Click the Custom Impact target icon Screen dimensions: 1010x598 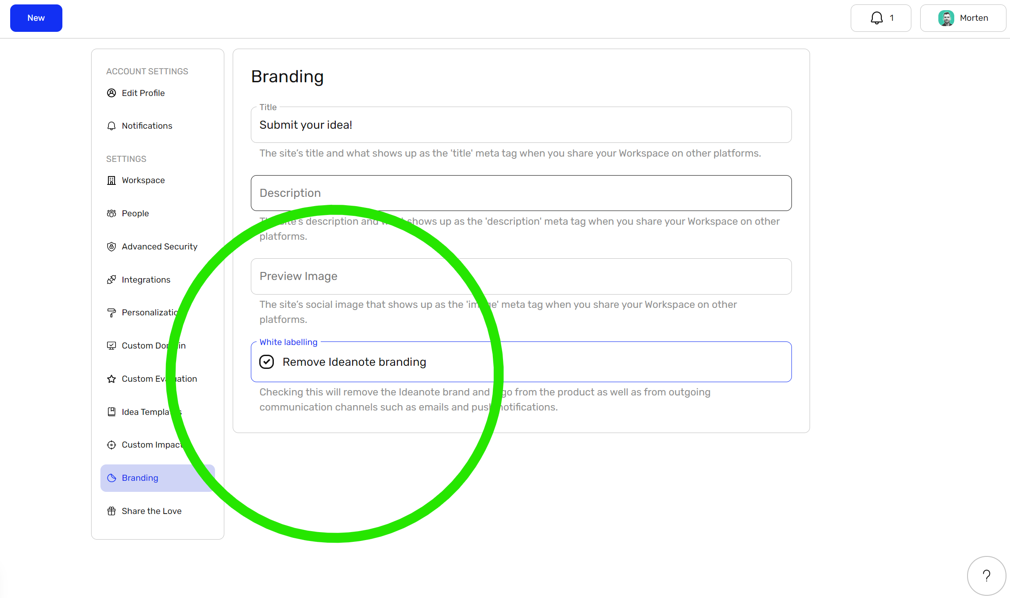(111, 445)
